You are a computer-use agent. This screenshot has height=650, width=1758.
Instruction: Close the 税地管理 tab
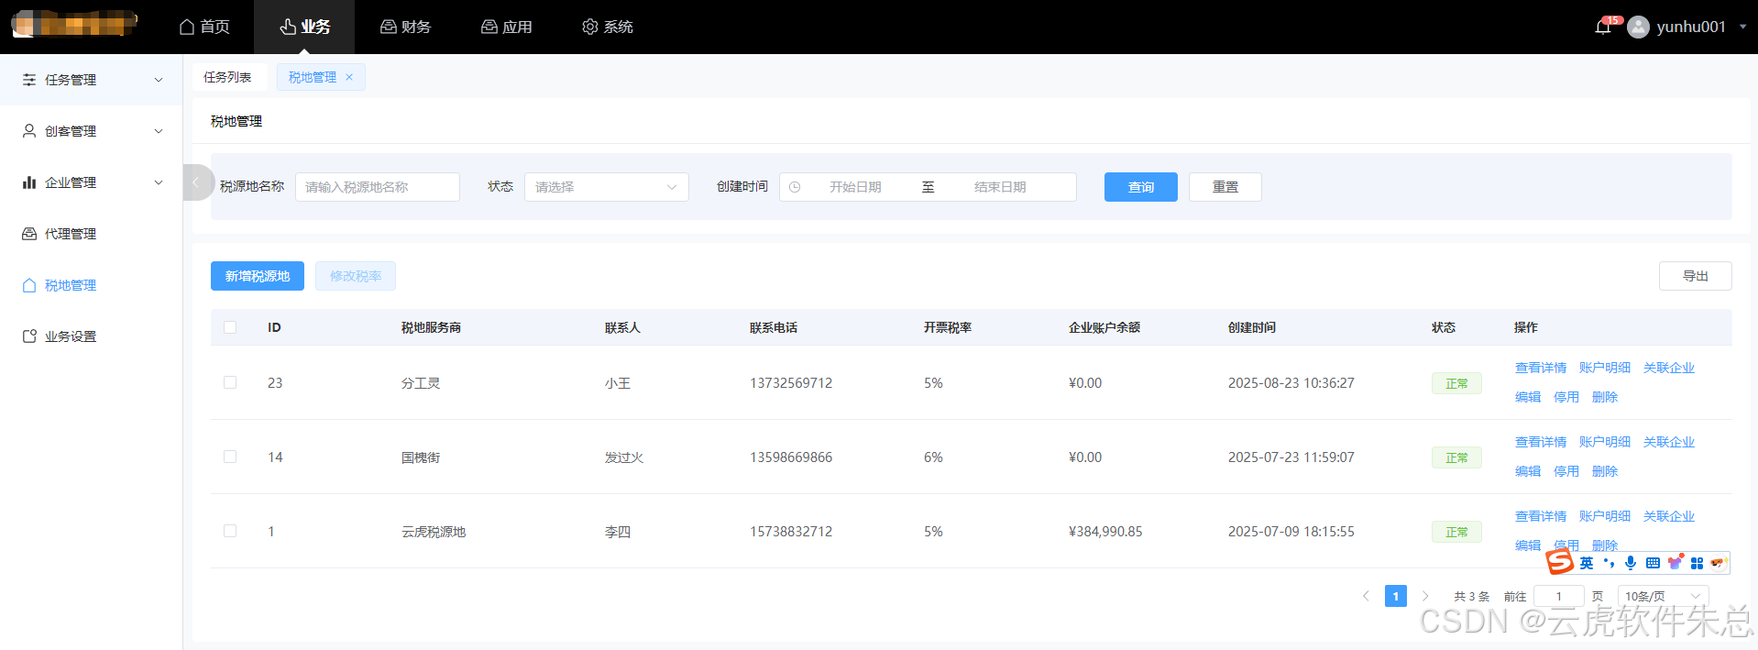click(x=349, y=77)
